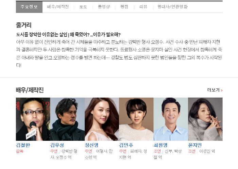
Task: Open 장신영's portrait thumbnail
Action: (x=102, y=119)
